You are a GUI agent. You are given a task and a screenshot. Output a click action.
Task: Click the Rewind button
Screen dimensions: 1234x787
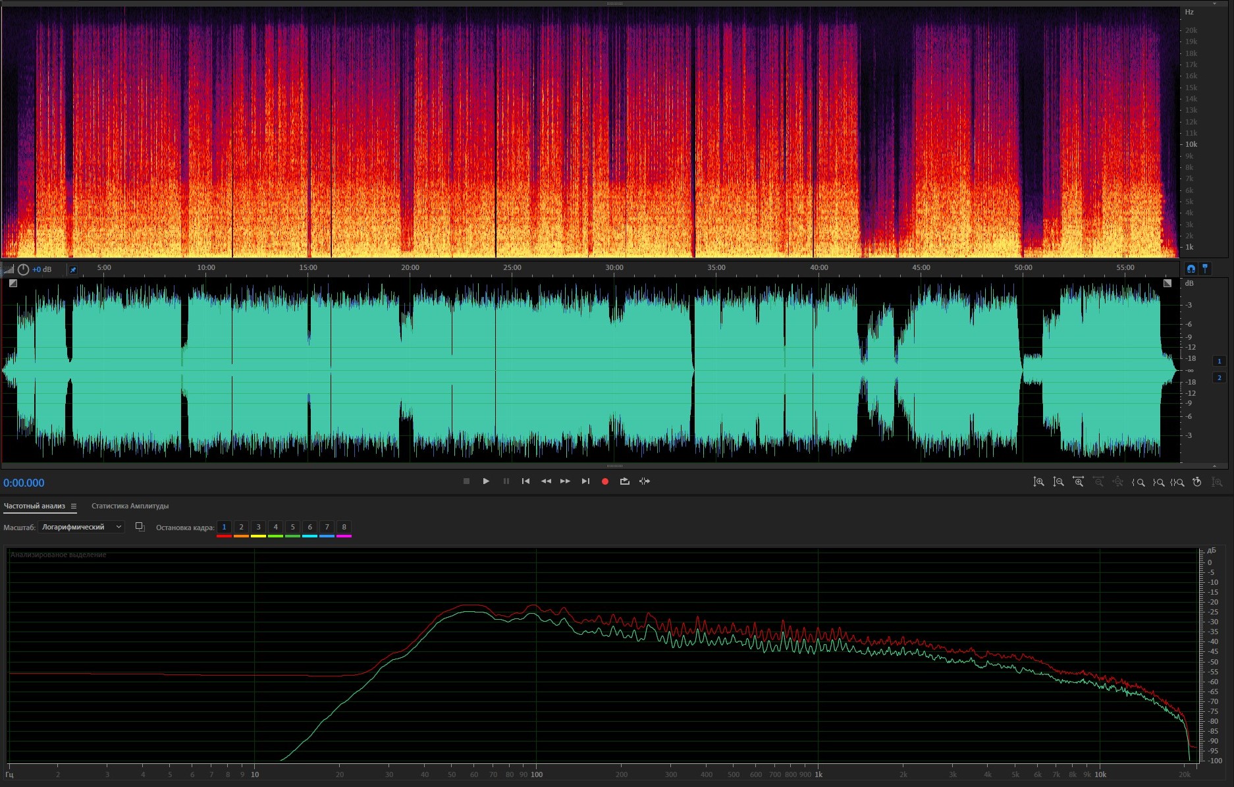click(x=546, y=481)
